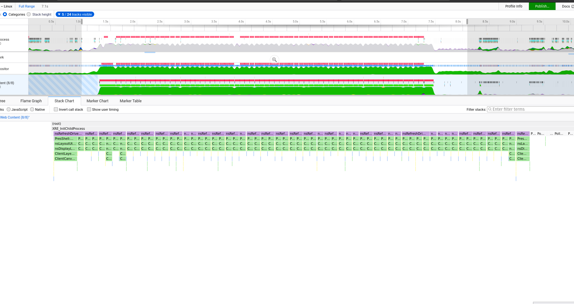Click the external-link icon next to Docs

click(572, 6)
